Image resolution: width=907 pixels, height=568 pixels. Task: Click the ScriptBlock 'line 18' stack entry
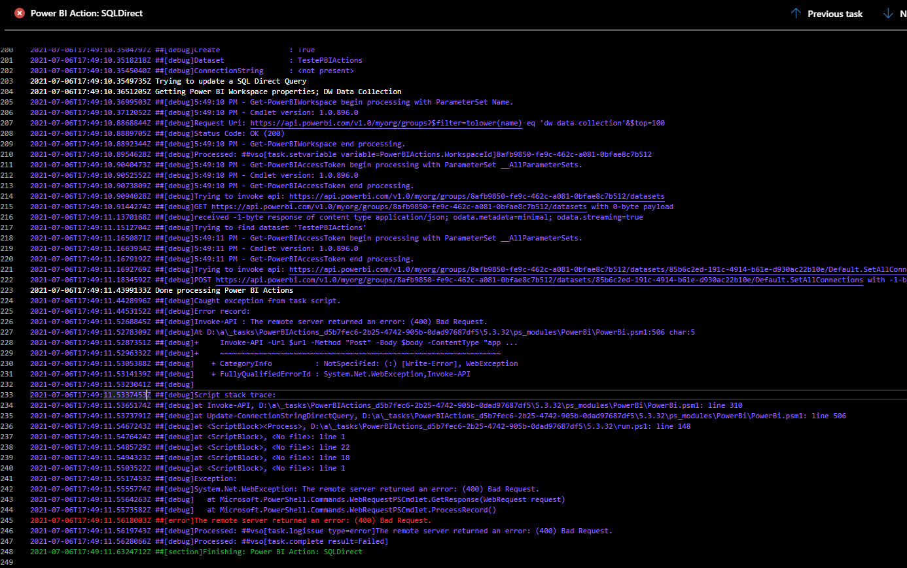point(190,458)
